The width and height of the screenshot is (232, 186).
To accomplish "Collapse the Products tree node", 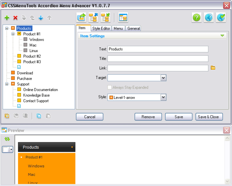I will pos(7,28).
